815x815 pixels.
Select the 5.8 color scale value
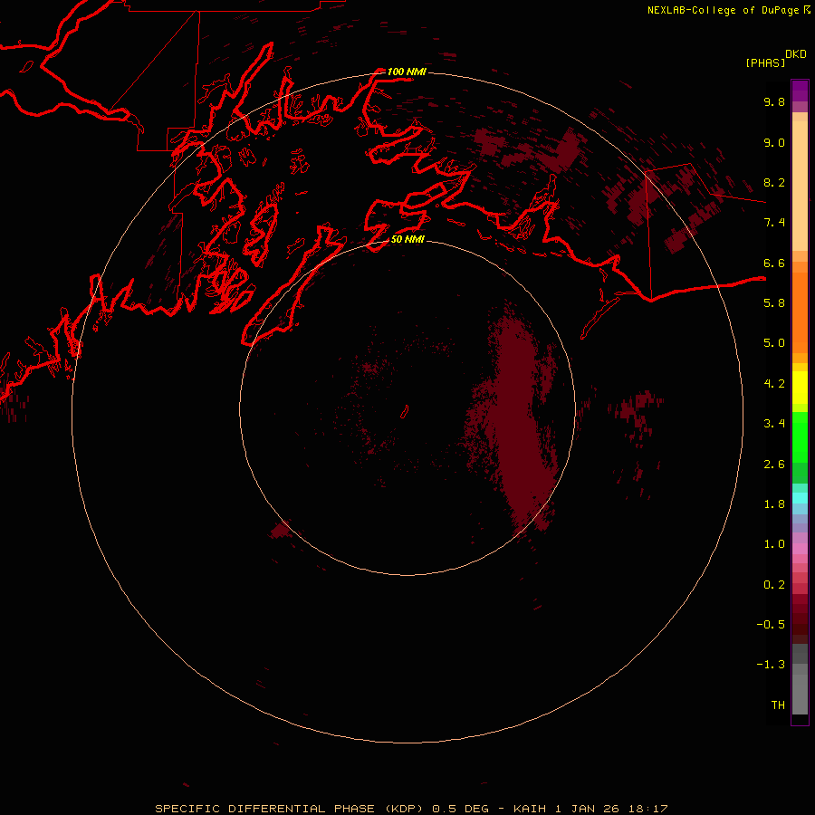(774, 303)
